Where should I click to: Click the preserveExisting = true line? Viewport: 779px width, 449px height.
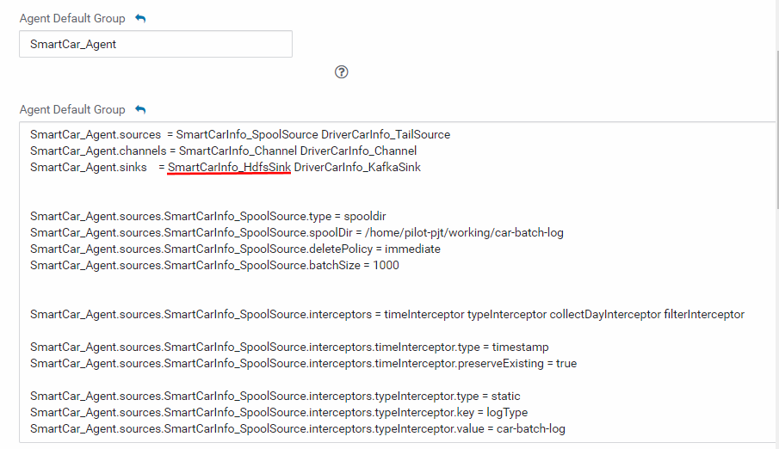coord(303,364)
